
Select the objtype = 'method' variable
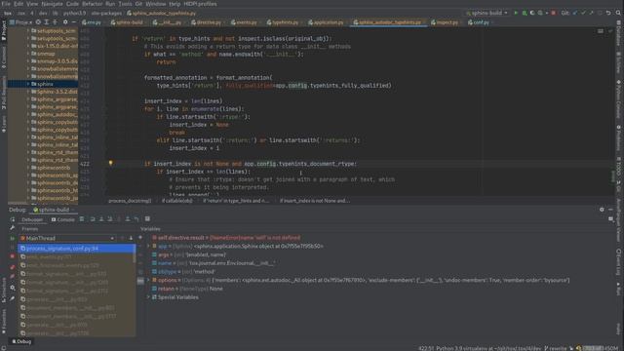(183, 272)
